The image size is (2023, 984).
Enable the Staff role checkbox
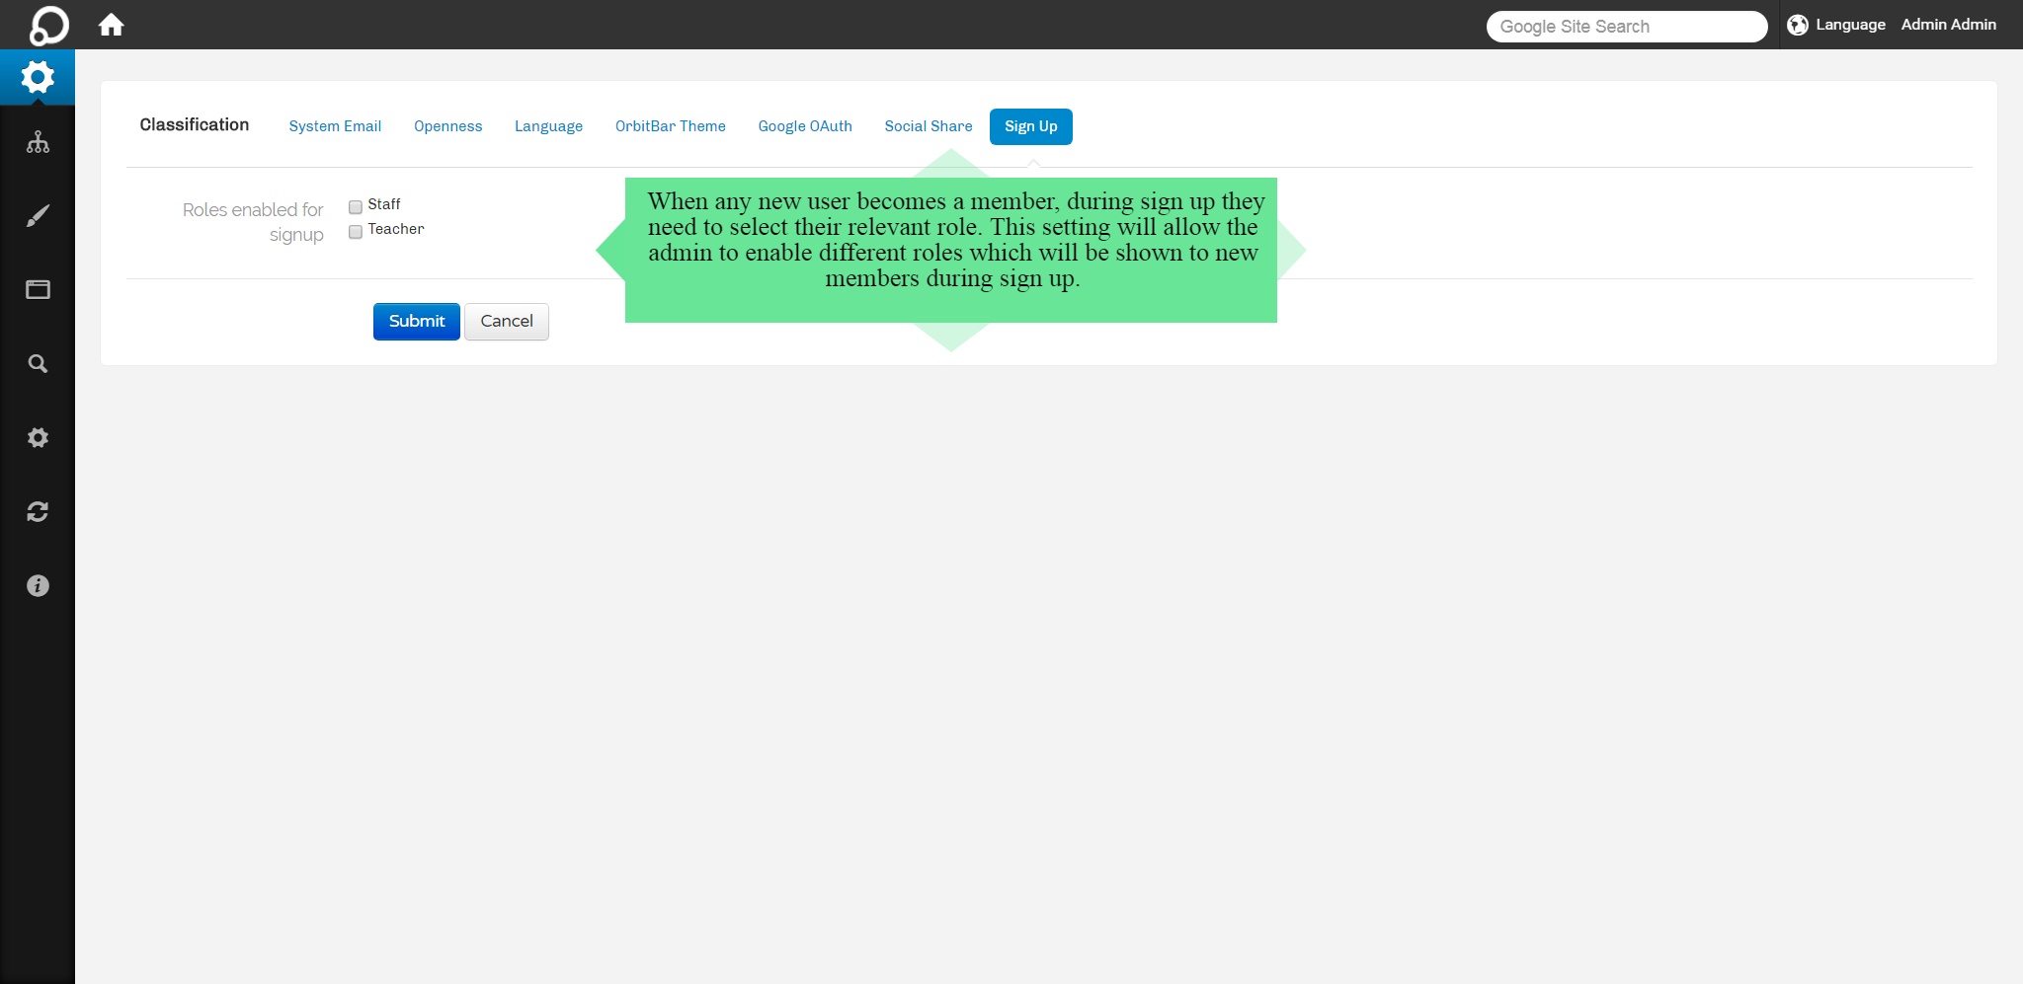click(x=356, y=206)
